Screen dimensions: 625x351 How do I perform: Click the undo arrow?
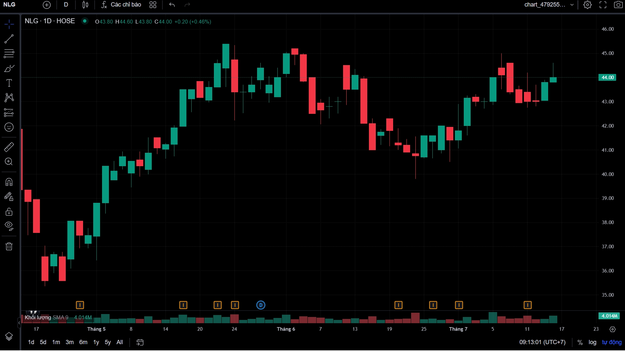[172, 5]
